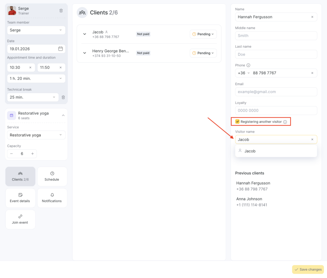327x278 pixels.
Task: Click Save changes button
Action: click(308, 269)
